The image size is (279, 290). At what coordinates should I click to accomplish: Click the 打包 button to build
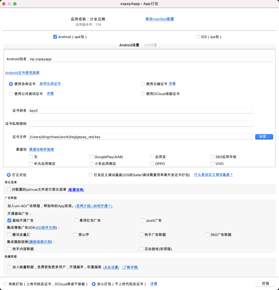point(265,284)
